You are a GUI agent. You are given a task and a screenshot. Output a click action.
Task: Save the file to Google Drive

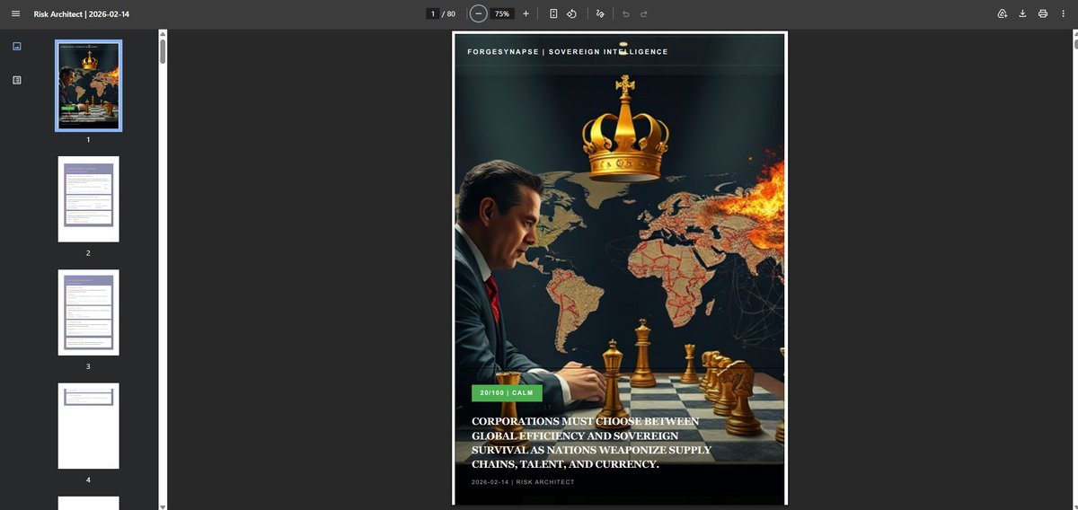click(1003, 13)
